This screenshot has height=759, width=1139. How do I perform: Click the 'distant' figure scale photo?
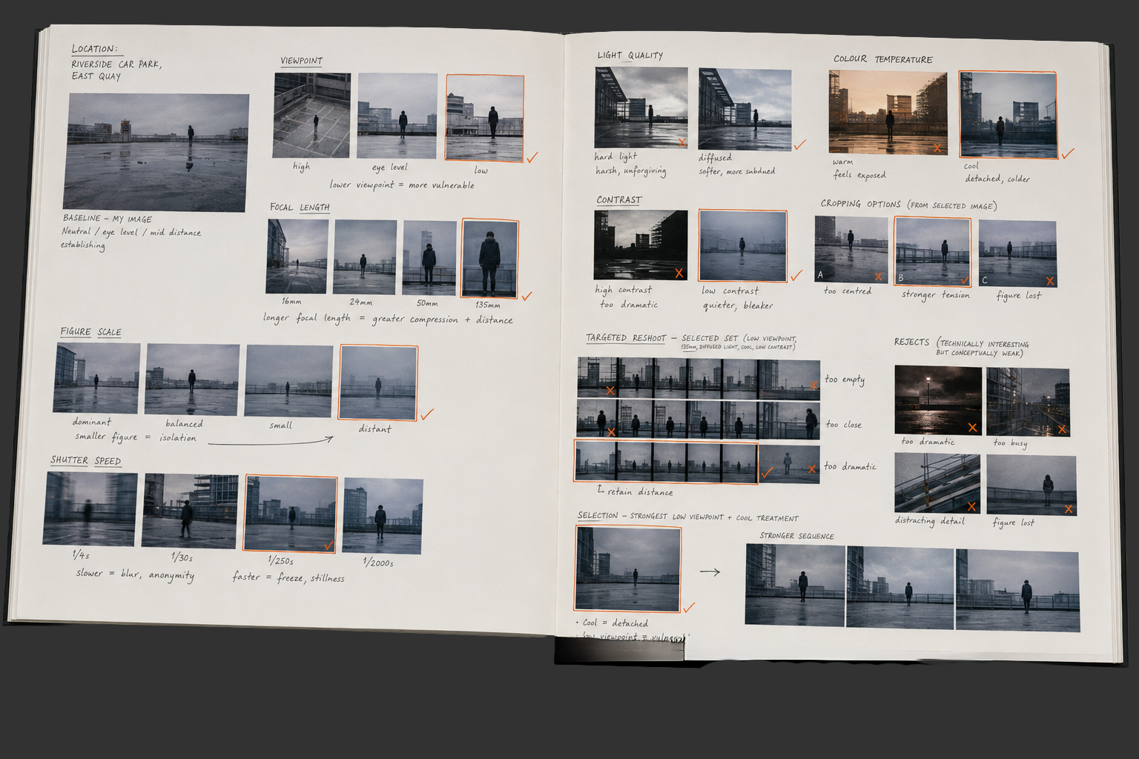tap(378, 383)
